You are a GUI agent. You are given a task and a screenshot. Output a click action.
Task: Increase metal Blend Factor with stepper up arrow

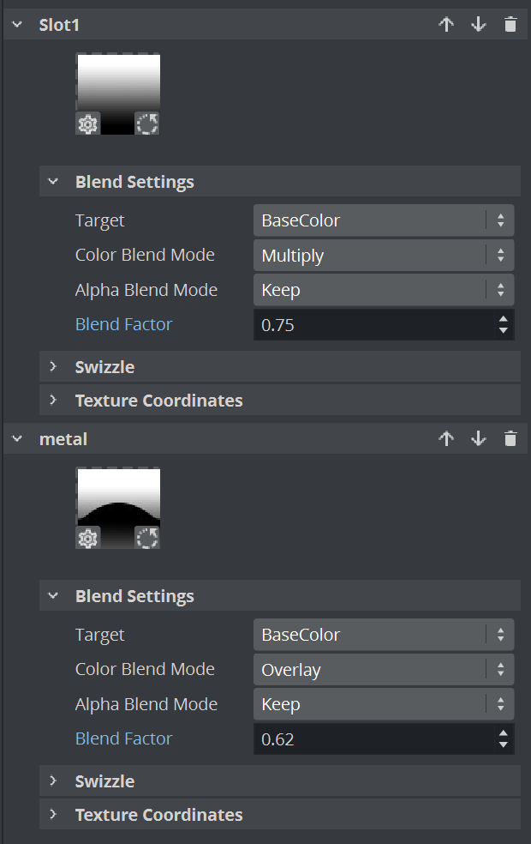tap(504, 732)
